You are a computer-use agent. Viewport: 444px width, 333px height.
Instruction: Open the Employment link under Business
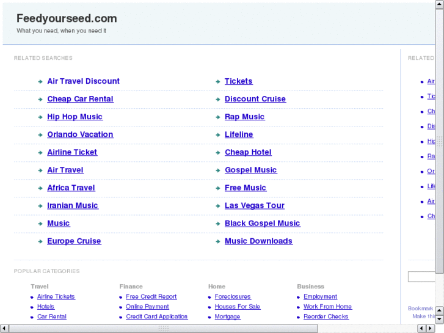(x=320, y=297)
